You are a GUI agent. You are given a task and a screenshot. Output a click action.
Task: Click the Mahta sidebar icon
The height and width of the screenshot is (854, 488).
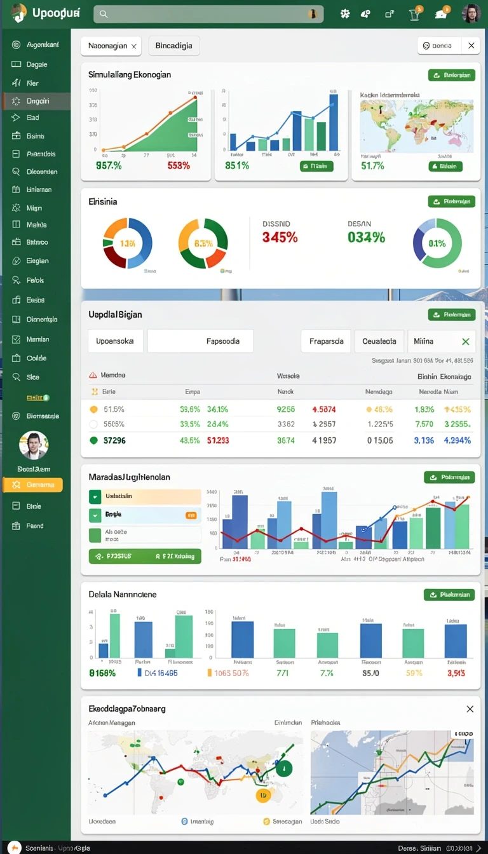click(16, 224)
